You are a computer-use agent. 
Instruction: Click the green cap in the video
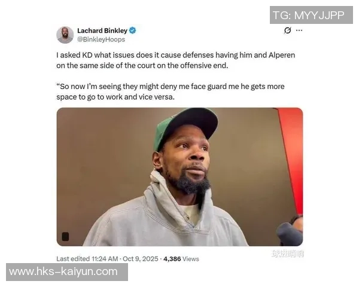(x=186, y=128)
